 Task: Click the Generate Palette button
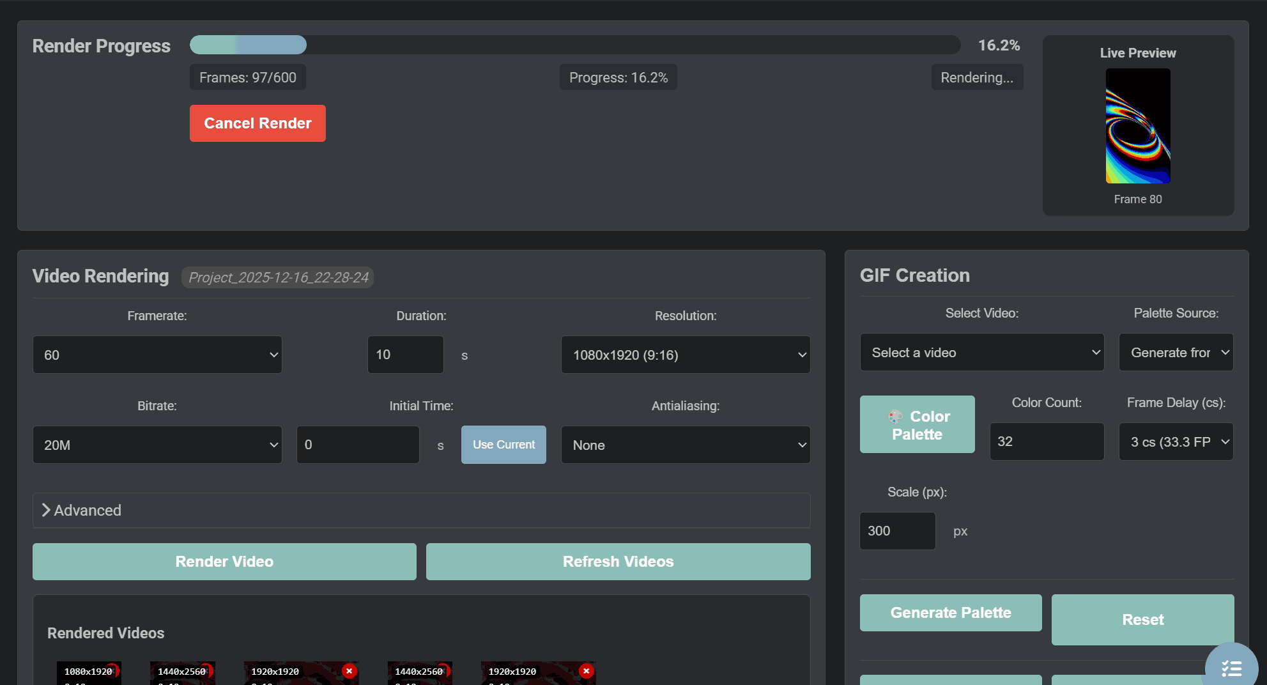coord(950,613)
